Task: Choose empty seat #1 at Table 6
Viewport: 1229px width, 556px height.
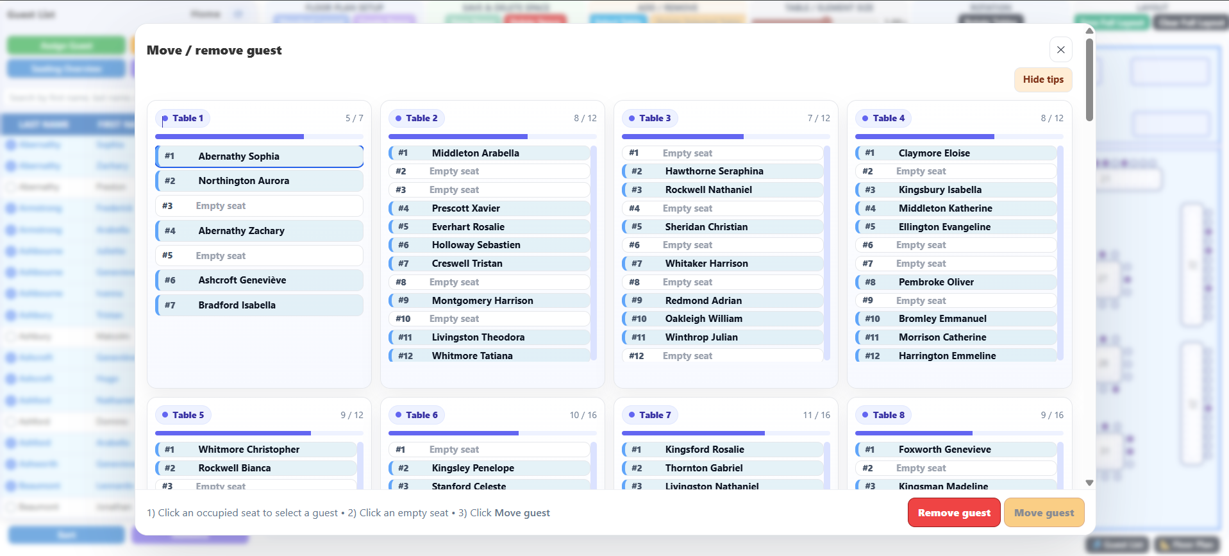Action: coord(489,450)
